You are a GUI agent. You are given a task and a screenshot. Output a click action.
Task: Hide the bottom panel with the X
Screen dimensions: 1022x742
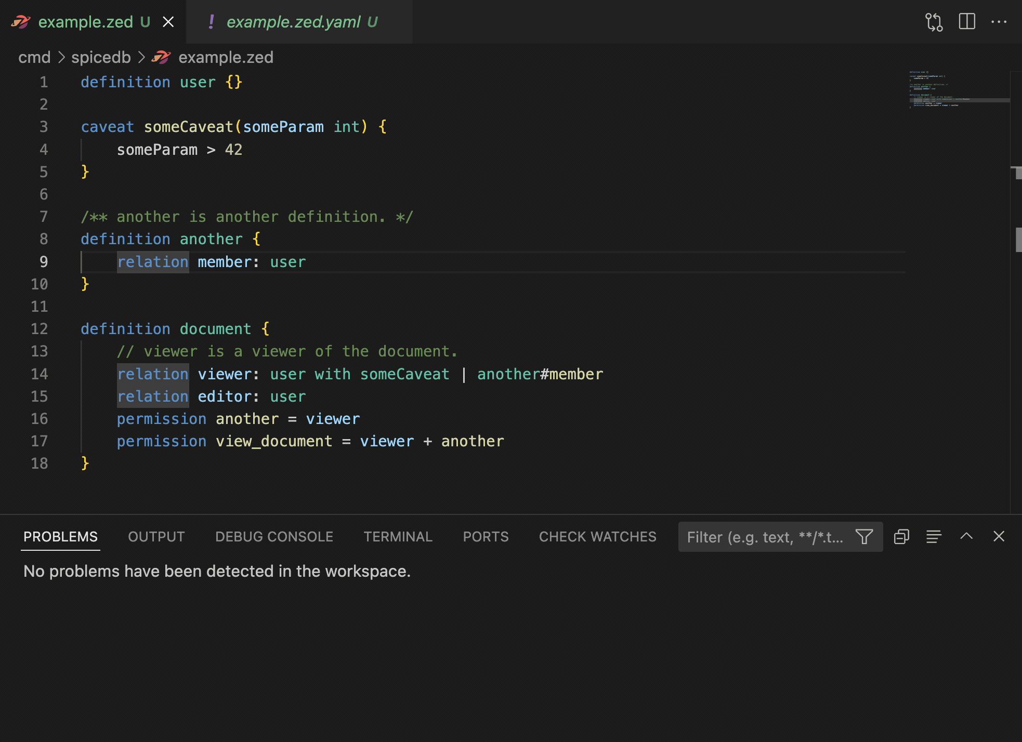pyautogui.click(x=999, y=537)
